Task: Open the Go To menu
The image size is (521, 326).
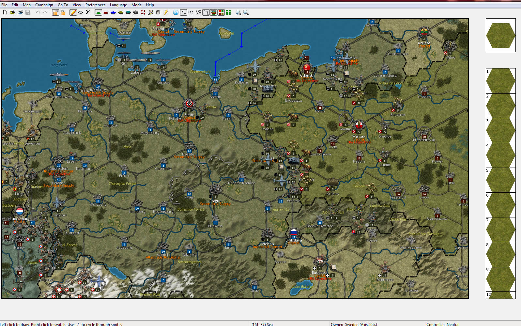Action: [63, 5]
